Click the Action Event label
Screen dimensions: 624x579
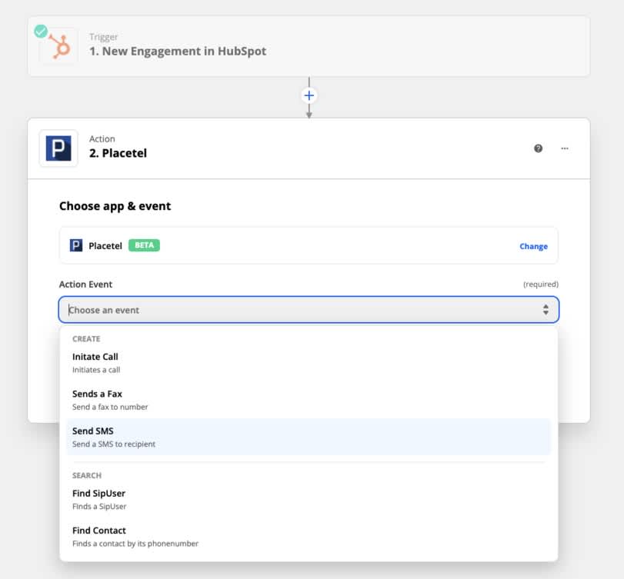85,285
